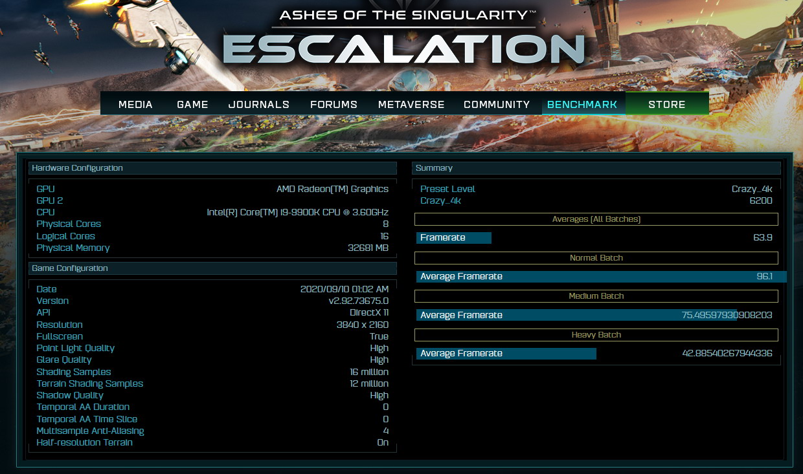Click the Intel Core i9-9900K CPU value

tap(297, 212)
